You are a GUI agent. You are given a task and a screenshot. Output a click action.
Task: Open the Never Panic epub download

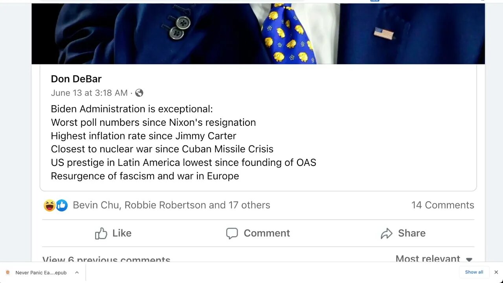(41, 272)
